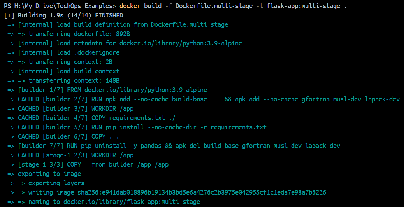This screenshot has height=207, width=404.
Task: Click the 'load .dockerignore' line
Action: coord(63,53)
